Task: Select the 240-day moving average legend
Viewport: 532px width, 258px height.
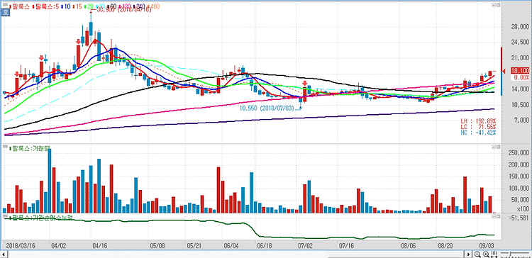Action: pos(138,6)
